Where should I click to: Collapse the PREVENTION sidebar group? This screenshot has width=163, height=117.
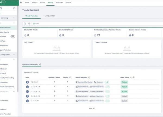[x=14, y=92]
